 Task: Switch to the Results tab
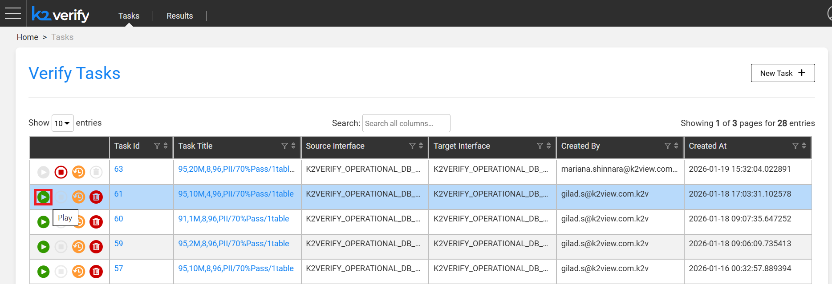point(180,16)
